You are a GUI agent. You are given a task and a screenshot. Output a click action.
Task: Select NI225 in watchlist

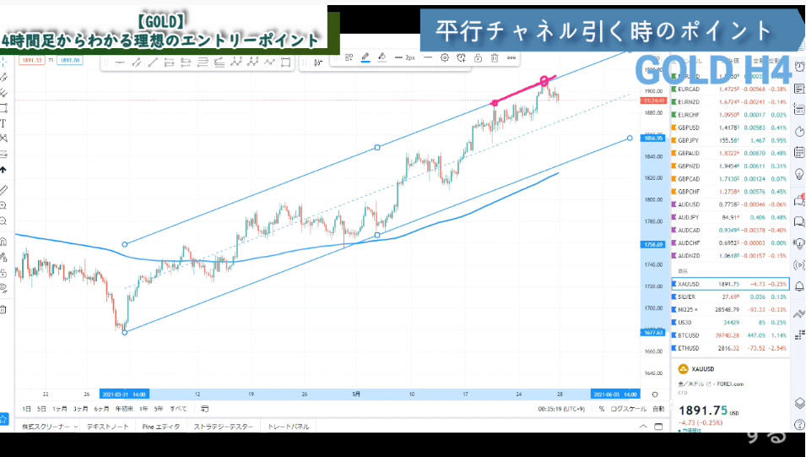pyautogui.click(x=730, y=310)
